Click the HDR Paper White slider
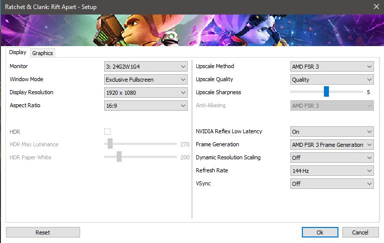 coord(140,157)
